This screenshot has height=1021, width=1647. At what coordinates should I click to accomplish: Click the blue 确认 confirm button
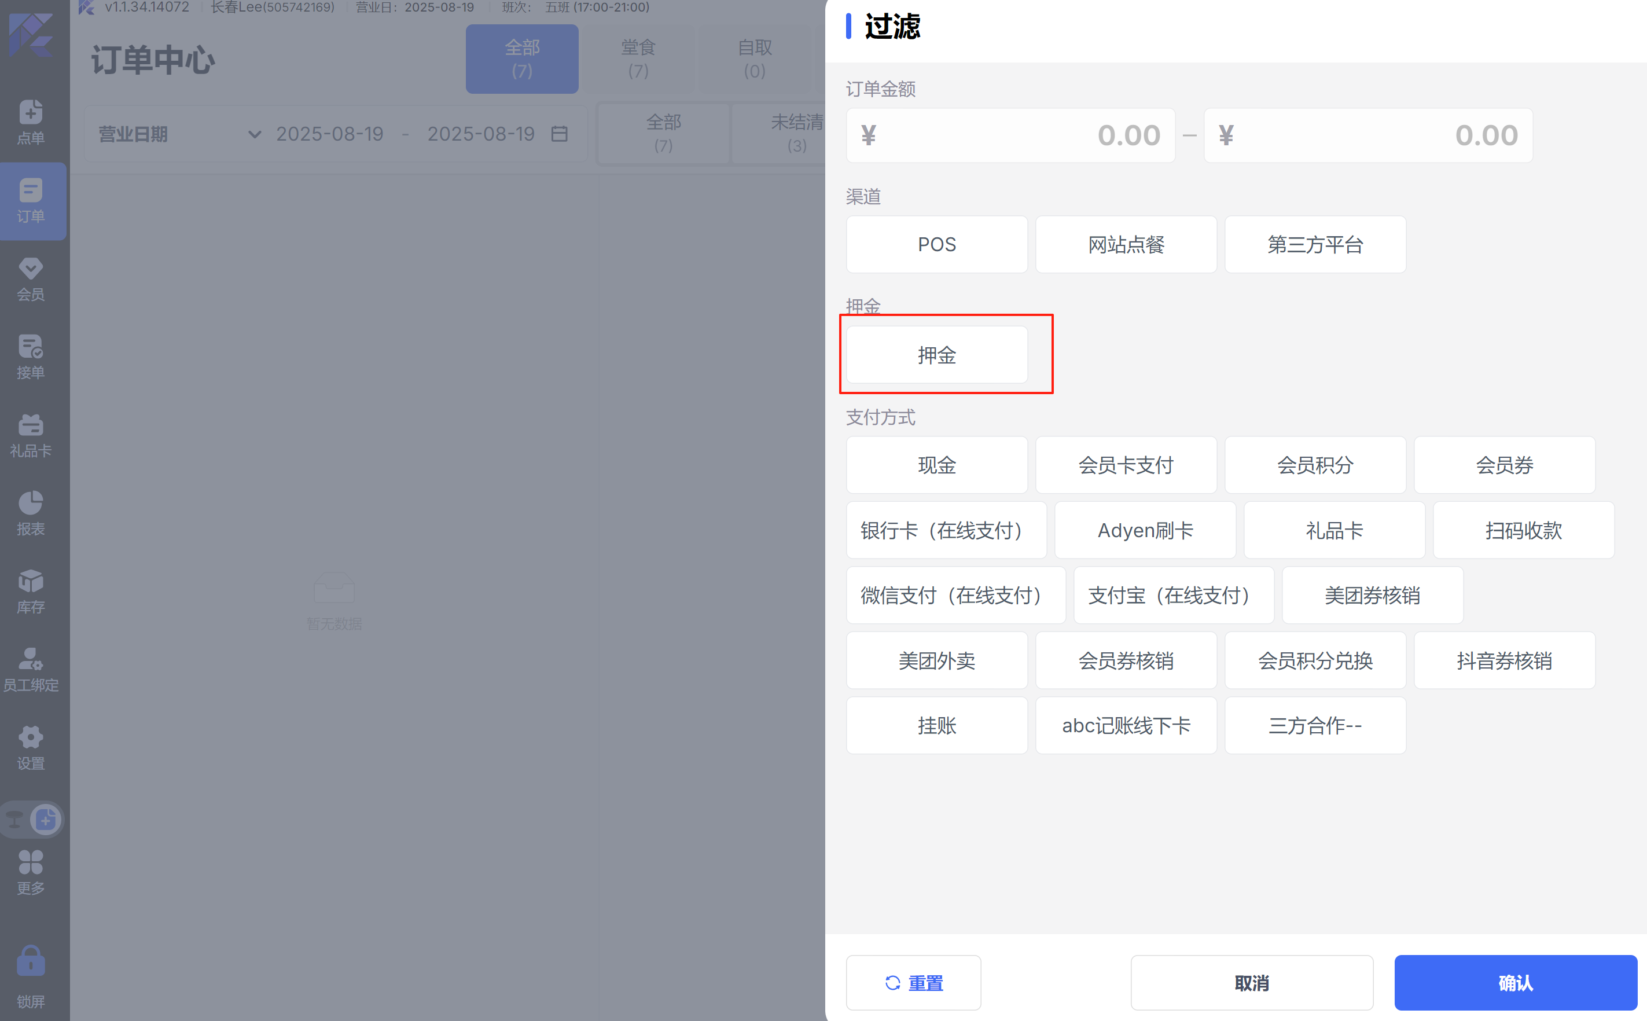tap(1516, 983)
